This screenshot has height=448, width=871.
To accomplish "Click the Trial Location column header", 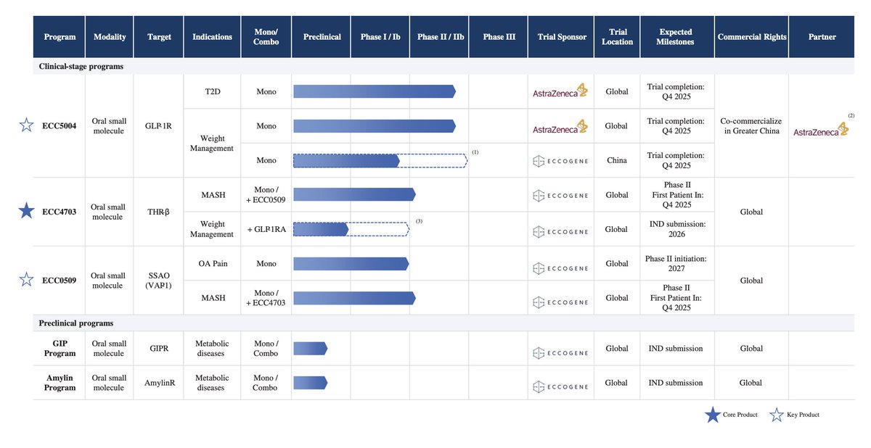I will click(x=618, y=37).
